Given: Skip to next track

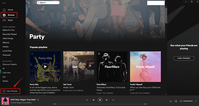Looking at the screenshot, I should (107, 100).
